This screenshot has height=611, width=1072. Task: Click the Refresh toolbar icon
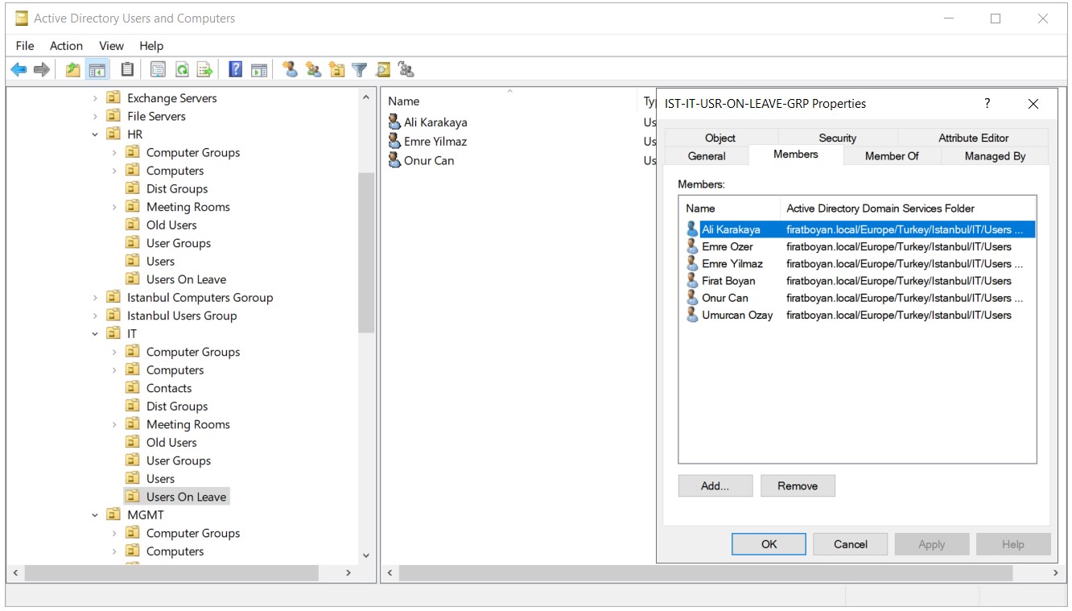[x=182, y=70]
